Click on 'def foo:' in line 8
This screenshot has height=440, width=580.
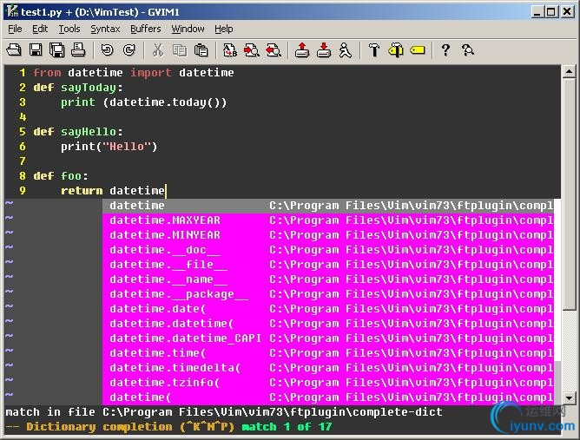click(x=61, y=176)
